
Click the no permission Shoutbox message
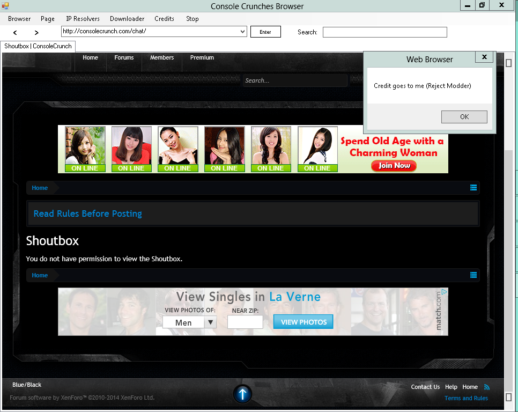104,259
